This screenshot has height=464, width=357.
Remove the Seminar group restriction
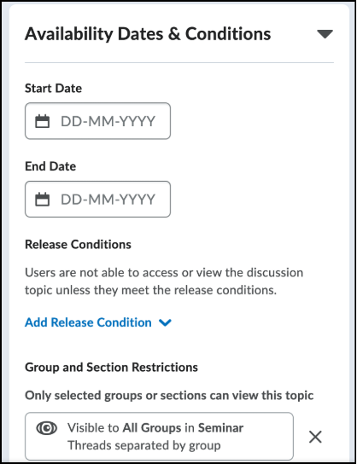point(315,437)
